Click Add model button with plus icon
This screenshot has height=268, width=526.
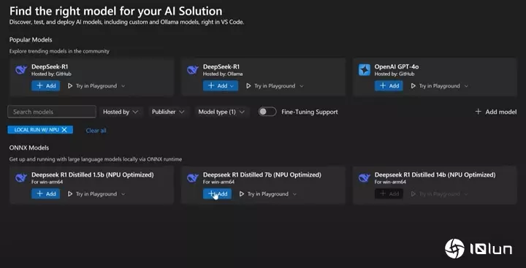496,112
